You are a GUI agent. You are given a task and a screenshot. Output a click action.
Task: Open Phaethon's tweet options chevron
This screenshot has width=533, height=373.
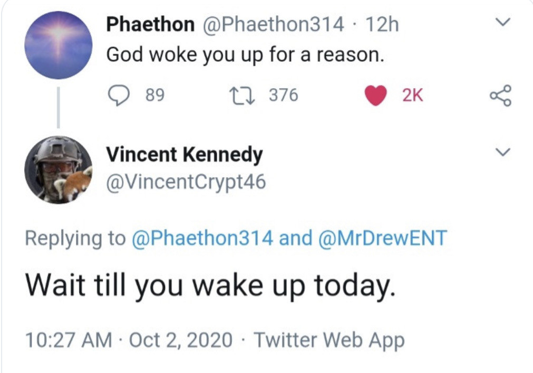tap(504, 22)
